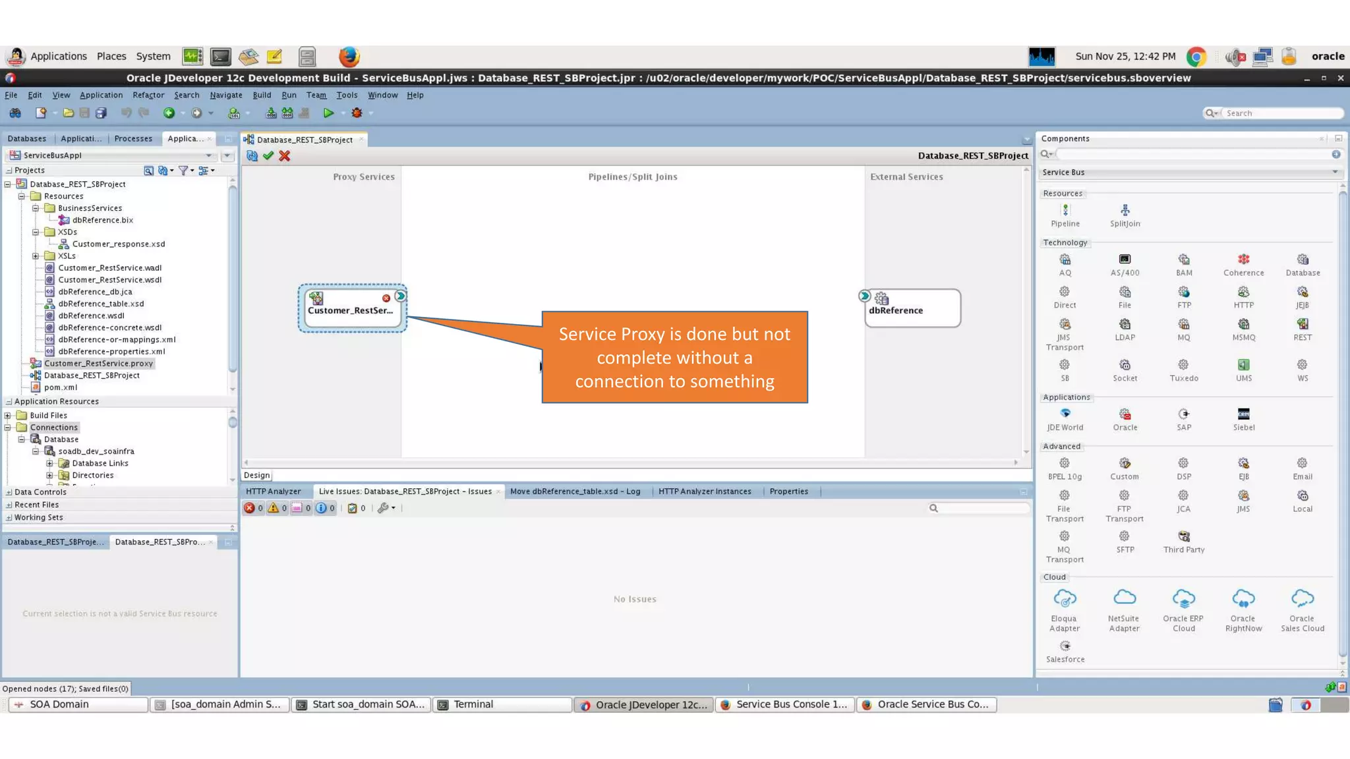The width and height of the screenshot is (1350, 759).
Task: Launch Firefox from the top panel
Action: click(x=349, y=57)
